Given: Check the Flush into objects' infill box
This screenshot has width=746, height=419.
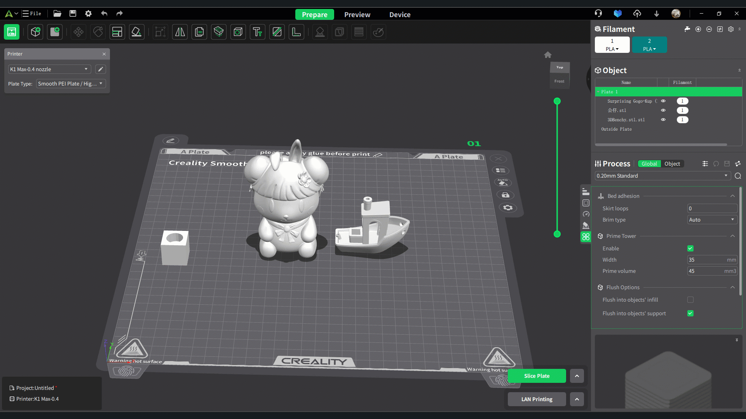Looking at the screenshot, I should (x=690, y=300).
